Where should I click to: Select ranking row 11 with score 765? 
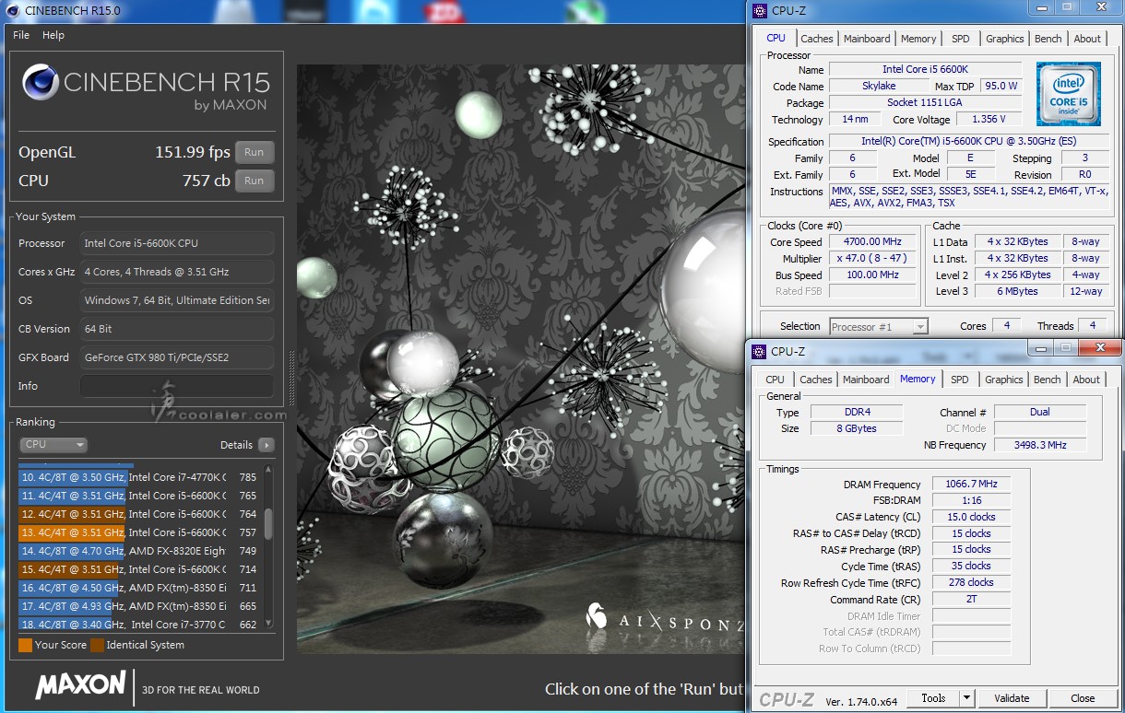[x=139, y=496]
